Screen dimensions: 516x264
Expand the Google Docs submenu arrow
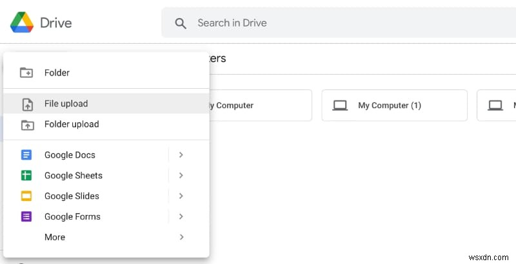pyautogui.click(x=181, y=155)
